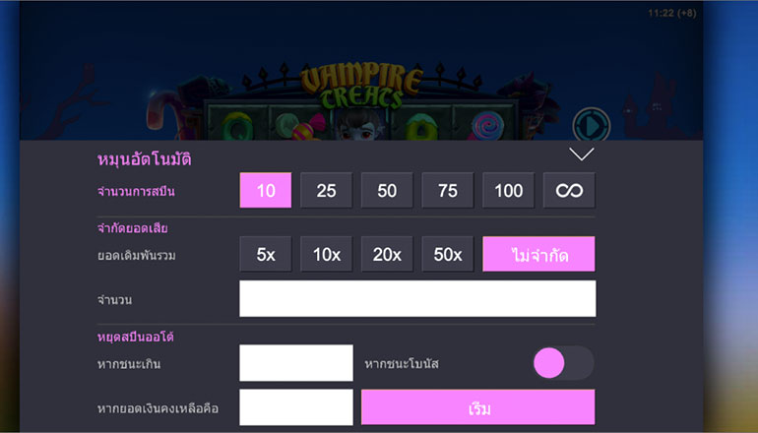The image size is (758, 433).
Task: Select the 20x loss limit
Action: click(387, 254)
